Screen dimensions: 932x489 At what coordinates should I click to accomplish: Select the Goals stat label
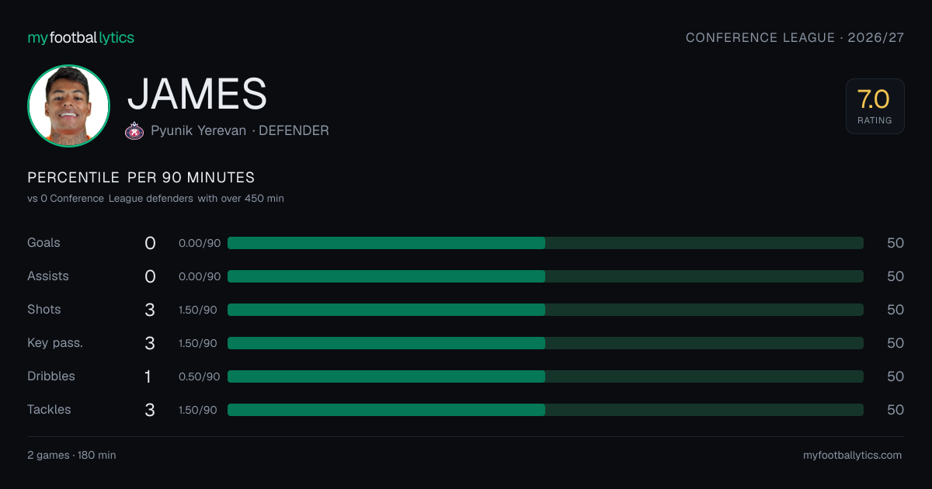[x=43, y=243]
